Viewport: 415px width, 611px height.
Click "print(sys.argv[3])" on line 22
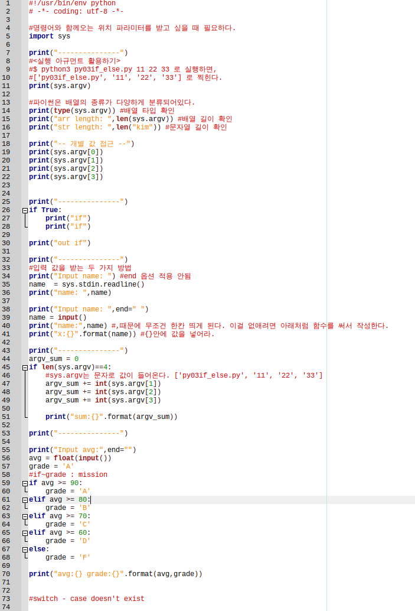(x=66, y=177)
